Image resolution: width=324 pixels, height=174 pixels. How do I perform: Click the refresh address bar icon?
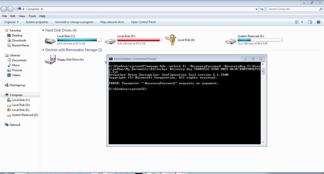[262, 9]
